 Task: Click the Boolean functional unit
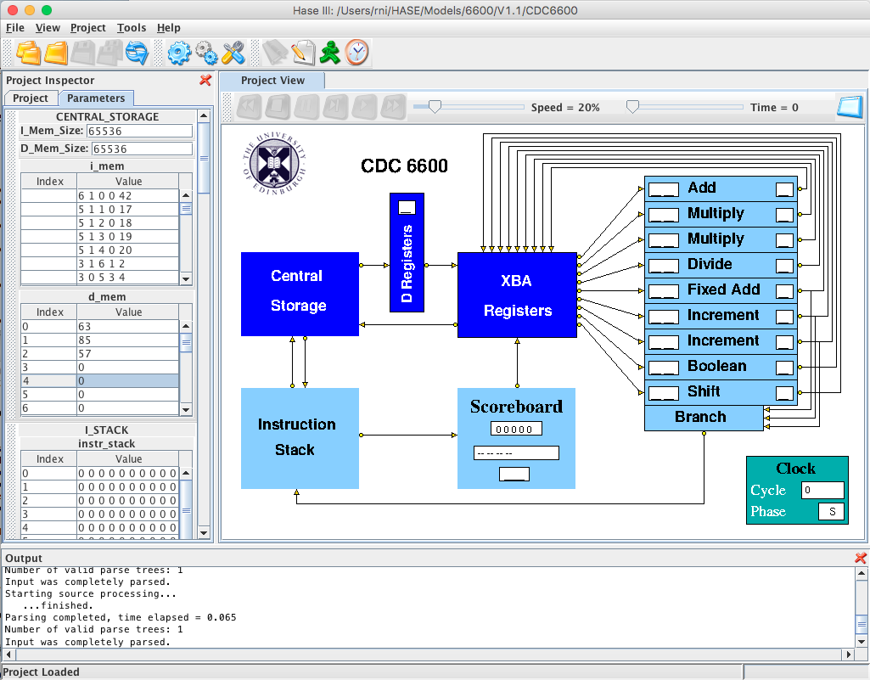click(x=721, y=367)
